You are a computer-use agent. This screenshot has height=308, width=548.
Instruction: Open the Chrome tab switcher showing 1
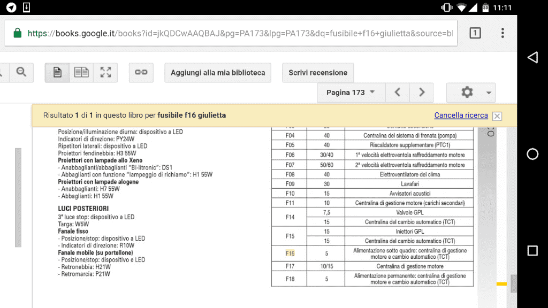tap(475, 33)
